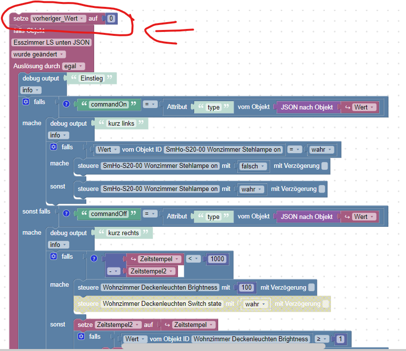Open wahr dropdown in Stehlampe comparison
Image resolution: width=406 pixels, height=351 pixels.
coord(322,149)
